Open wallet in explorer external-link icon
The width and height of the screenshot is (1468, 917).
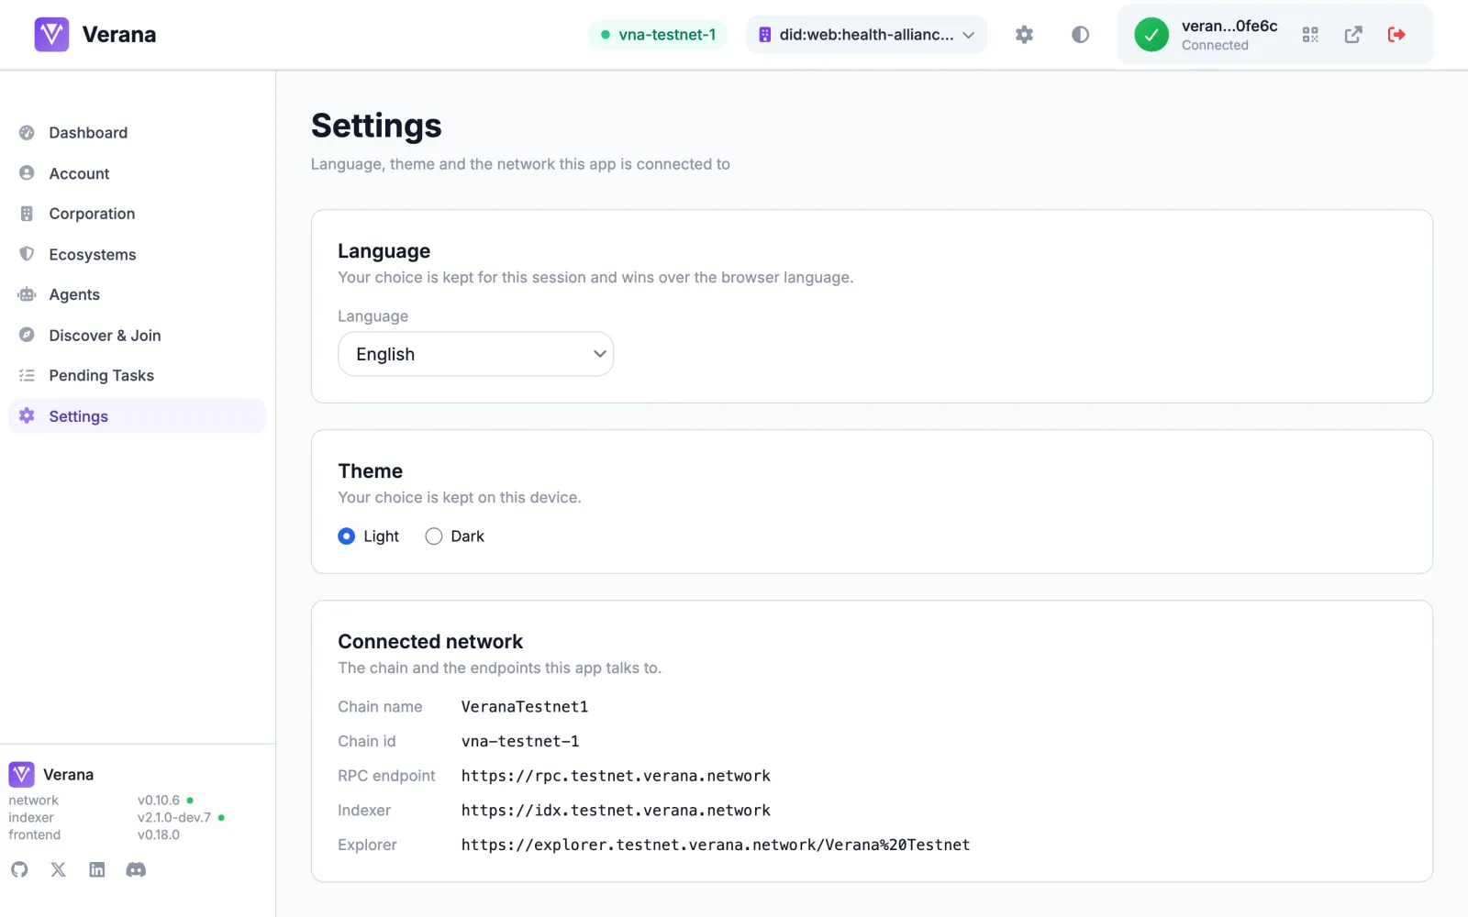(x=1353, y=35)
